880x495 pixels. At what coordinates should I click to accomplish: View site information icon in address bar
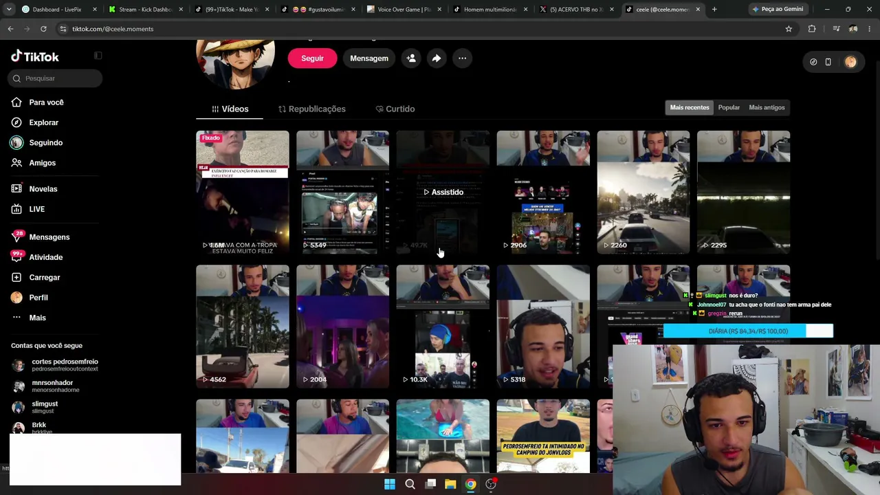click(63, 29)
